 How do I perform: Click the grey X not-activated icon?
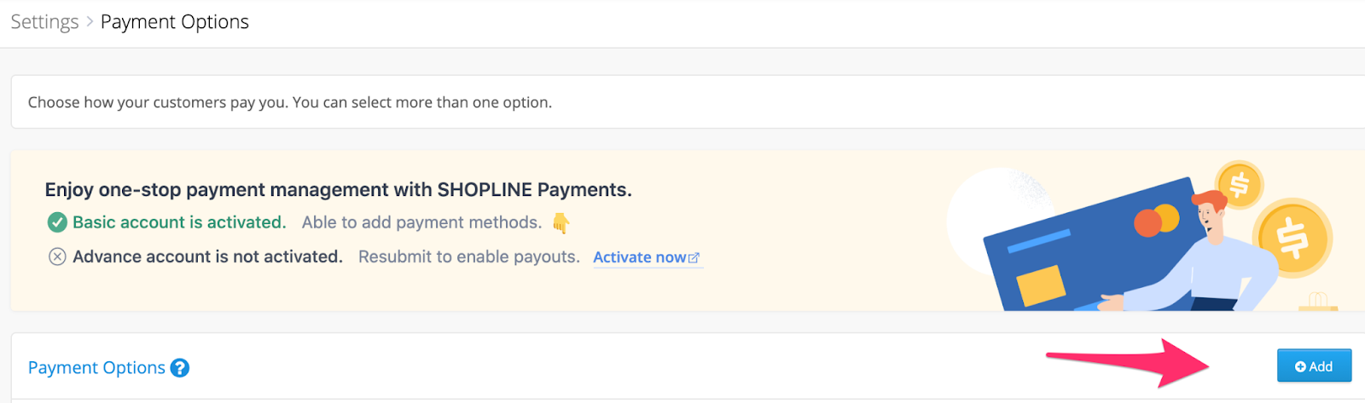57,256
